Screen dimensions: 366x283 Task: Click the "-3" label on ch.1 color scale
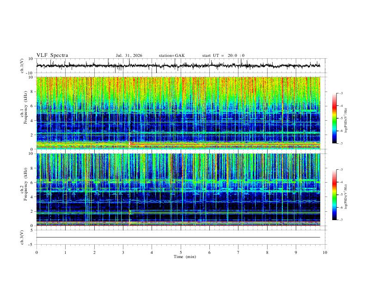point(341,93)
